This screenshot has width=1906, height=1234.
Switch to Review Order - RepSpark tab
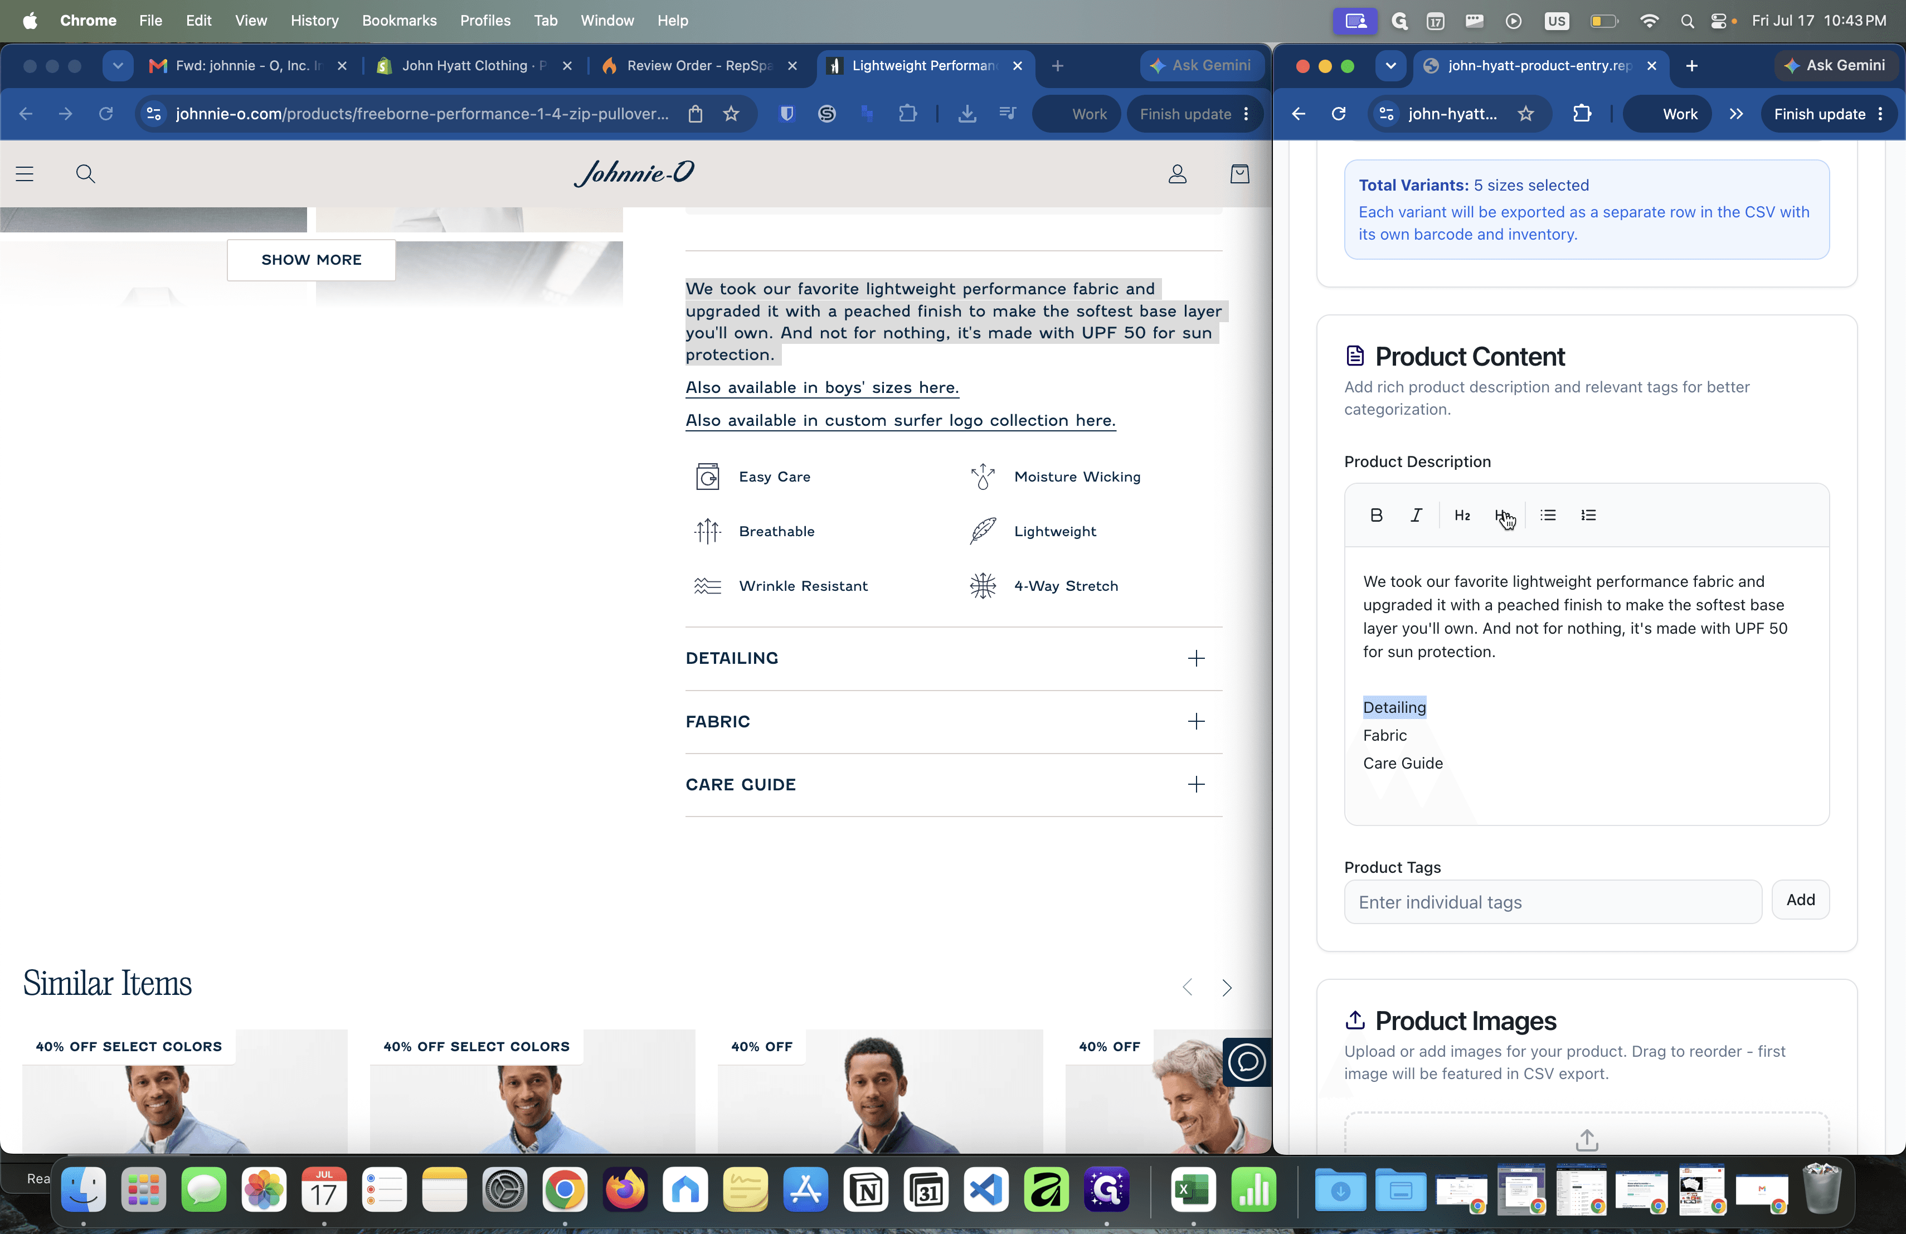699,66
